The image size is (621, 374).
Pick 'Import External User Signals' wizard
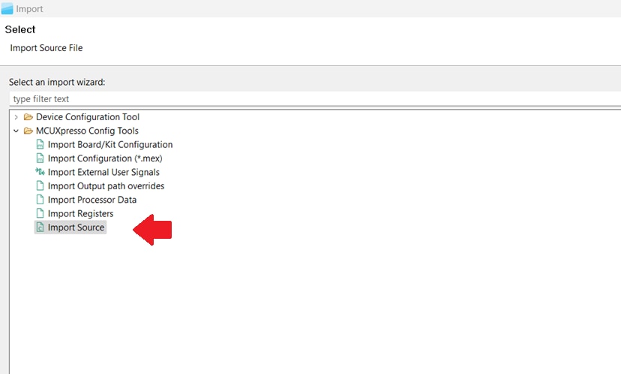tap(103, 172)
